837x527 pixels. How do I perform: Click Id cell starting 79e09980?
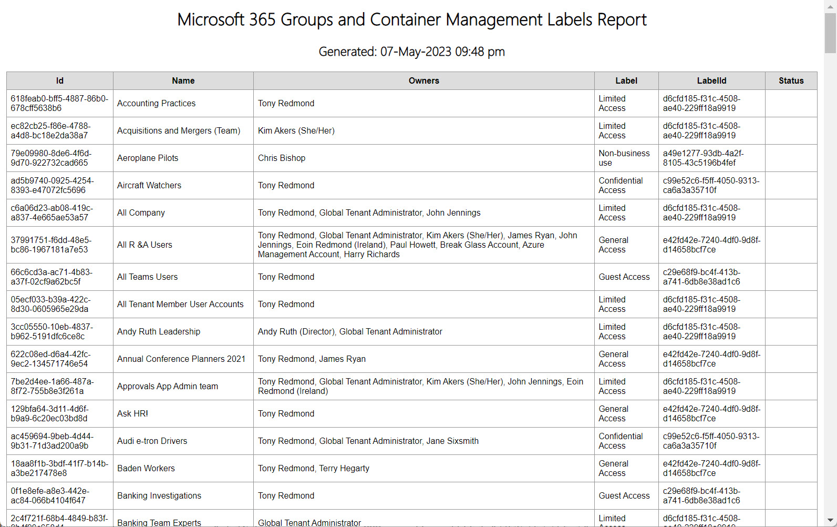(60, 158)
